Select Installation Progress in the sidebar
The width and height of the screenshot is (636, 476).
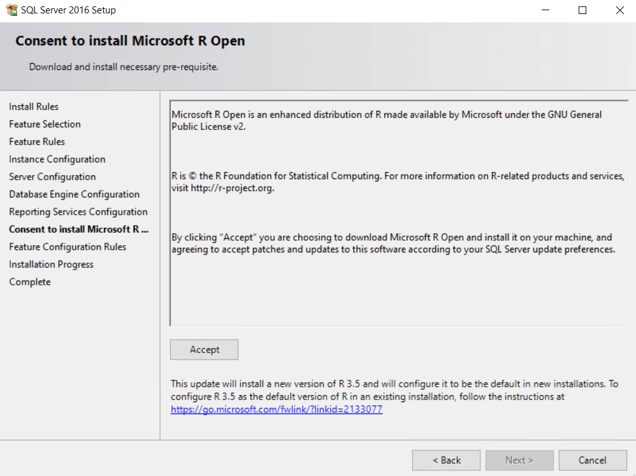click(x=51, y=264)
